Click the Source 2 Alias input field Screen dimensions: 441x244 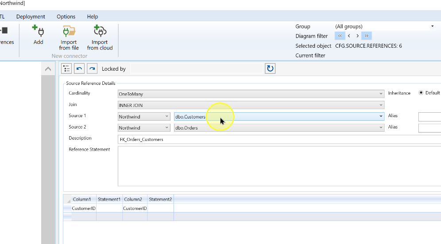click(x=430, y=128)
